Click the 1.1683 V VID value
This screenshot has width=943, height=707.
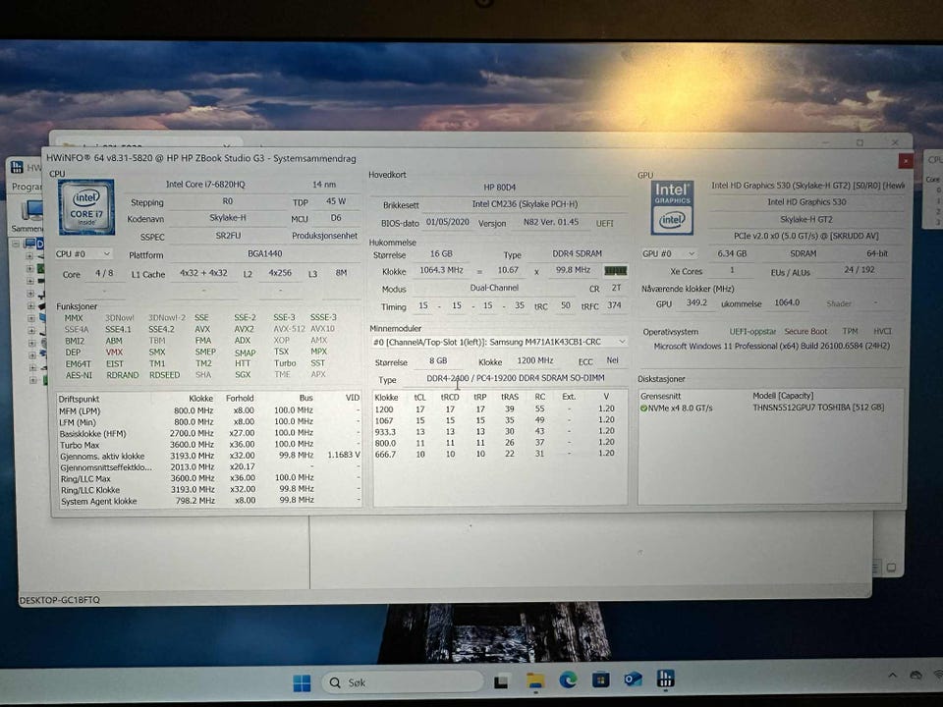click(344, 455)
